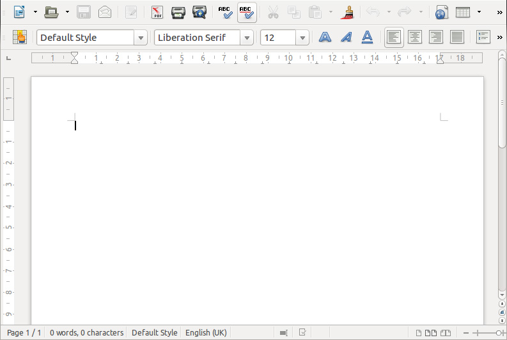507x340 pixels.
Task: Click the 0 words, 0 characters counter
Action: (87, 332)
